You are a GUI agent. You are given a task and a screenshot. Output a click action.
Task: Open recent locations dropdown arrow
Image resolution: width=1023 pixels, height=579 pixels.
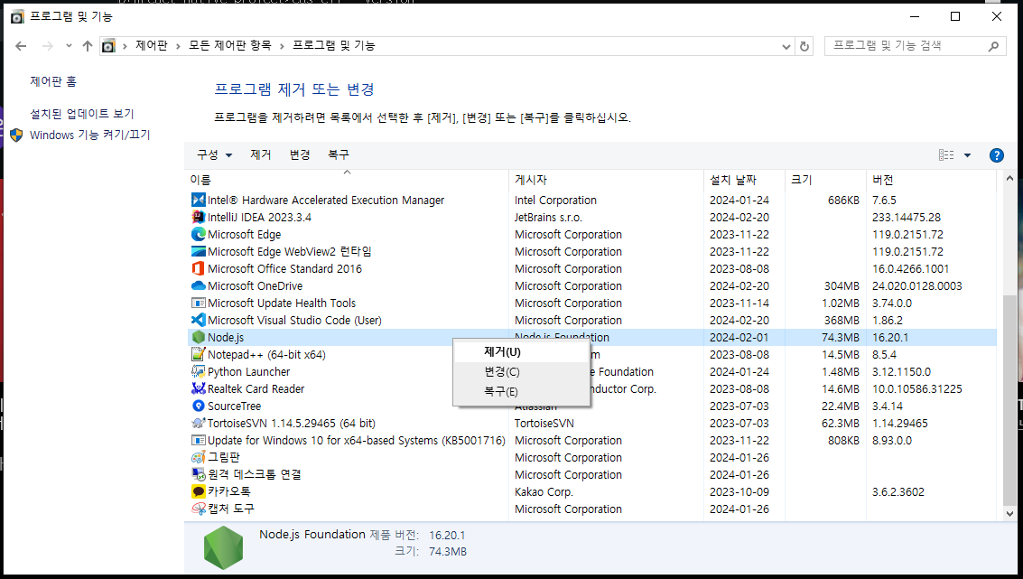point(69,46)
